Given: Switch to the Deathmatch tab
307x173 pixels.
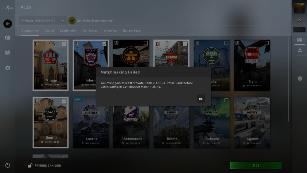Looking at the screenshot, I should [x=68, y=30].
